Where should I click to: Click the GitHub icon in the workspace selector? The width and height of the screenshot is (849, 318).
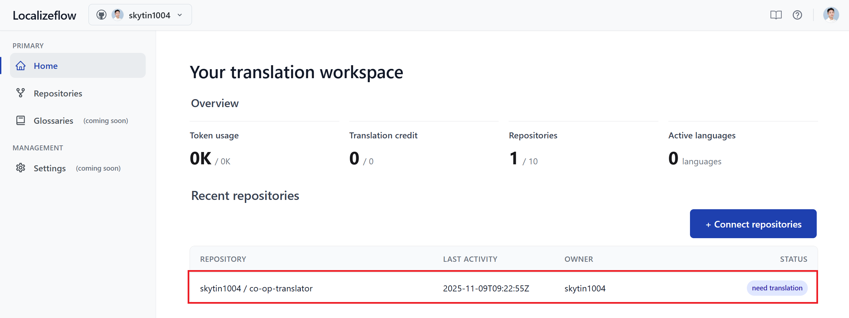[101, 15]
